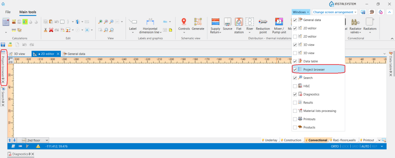Viewport: 395px width, 158px height.
Task: Click the Generate schematic view icon
Action: (198, 24)
